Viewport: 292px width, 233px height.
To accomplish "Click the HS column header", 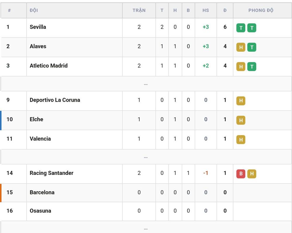I will (206, 11).
